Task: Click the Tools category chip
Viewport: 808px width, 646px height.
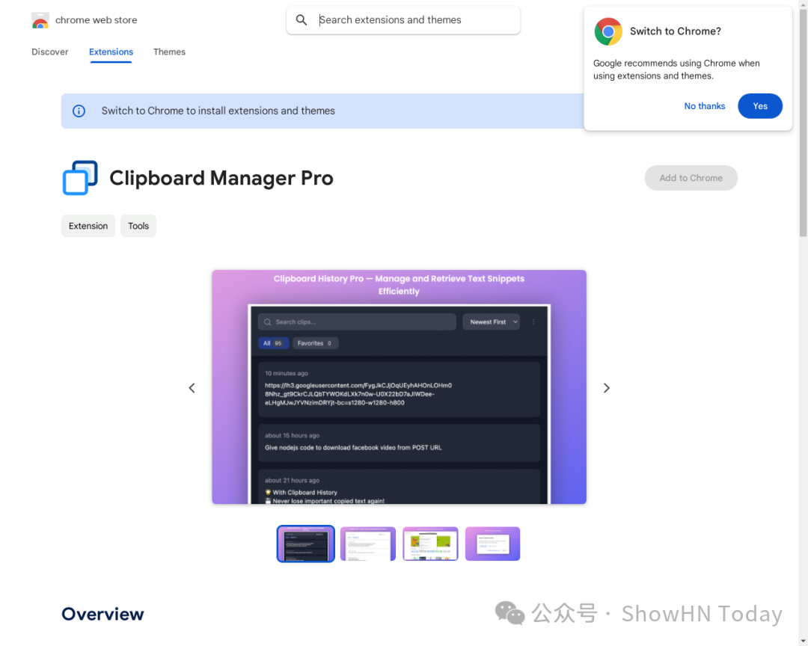Action: (138, 226)
